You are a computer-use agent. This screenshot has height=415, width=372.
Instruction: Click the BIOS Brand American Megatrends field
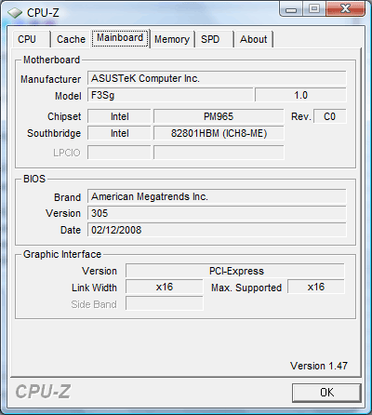click(217, 196)
